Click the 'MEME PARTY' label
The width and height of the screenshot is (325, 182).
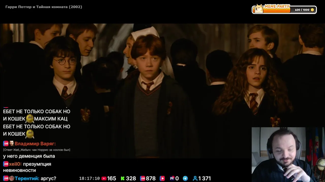coord(277,7)
